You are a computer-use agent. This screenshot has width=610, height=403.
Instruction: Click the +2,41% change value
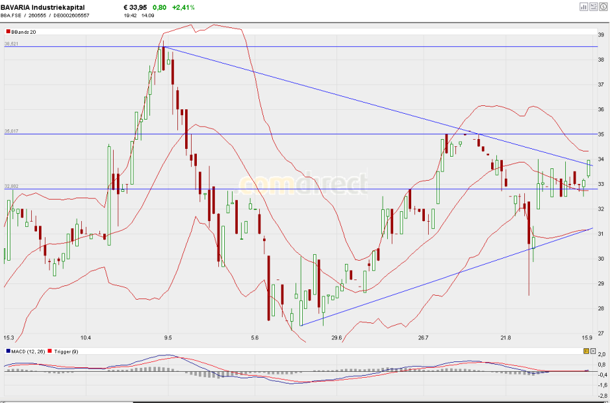point(183,7)
